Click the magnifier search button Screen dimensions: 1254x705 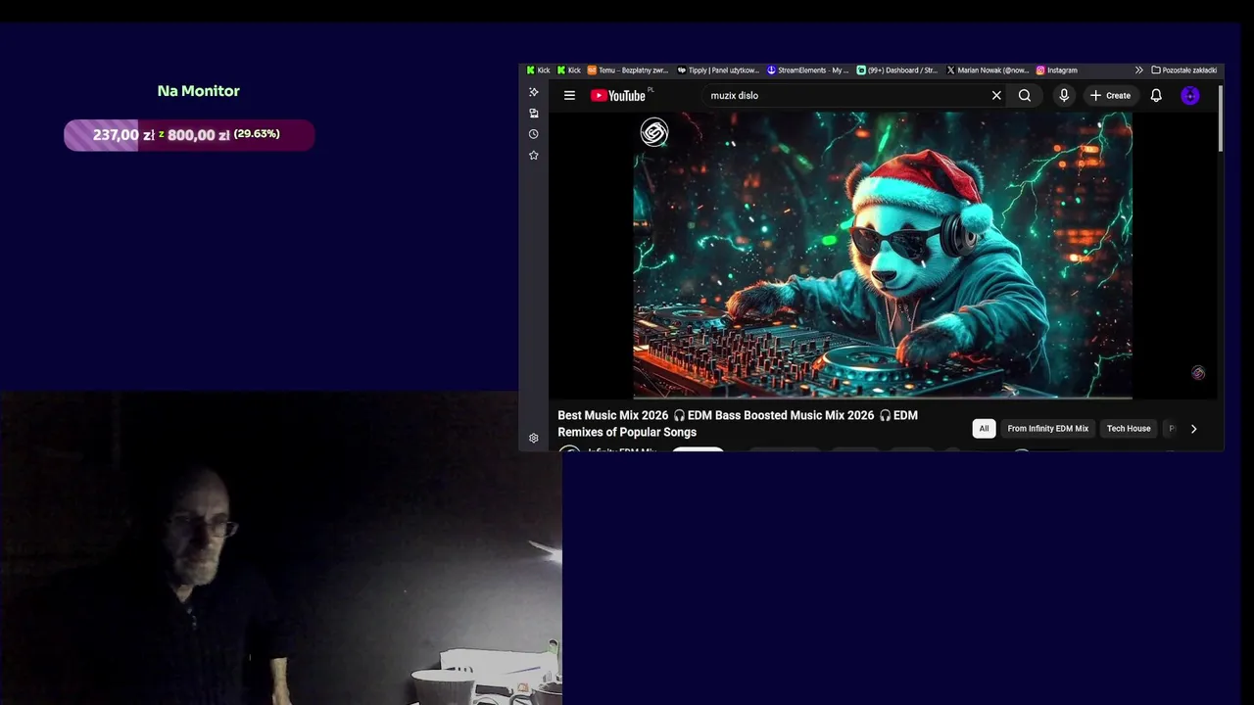[x=1025, y=95]
